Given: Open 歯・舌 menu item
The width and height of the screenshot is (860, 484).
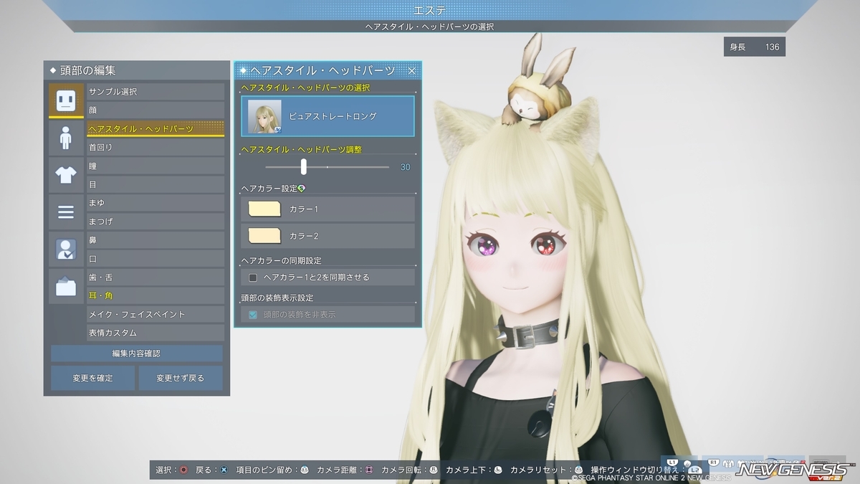Looking at the screenshot, I should [156, 277].
